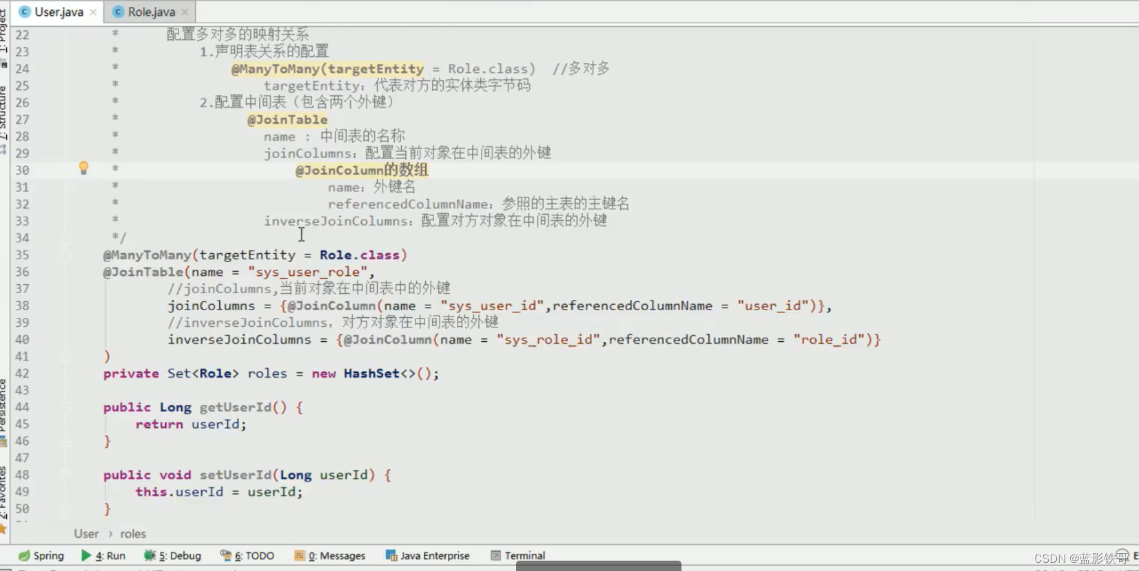Click fold end marker at line 46
The height and width of the screenshot is (571, 1139).
click(x=65, y=441)
